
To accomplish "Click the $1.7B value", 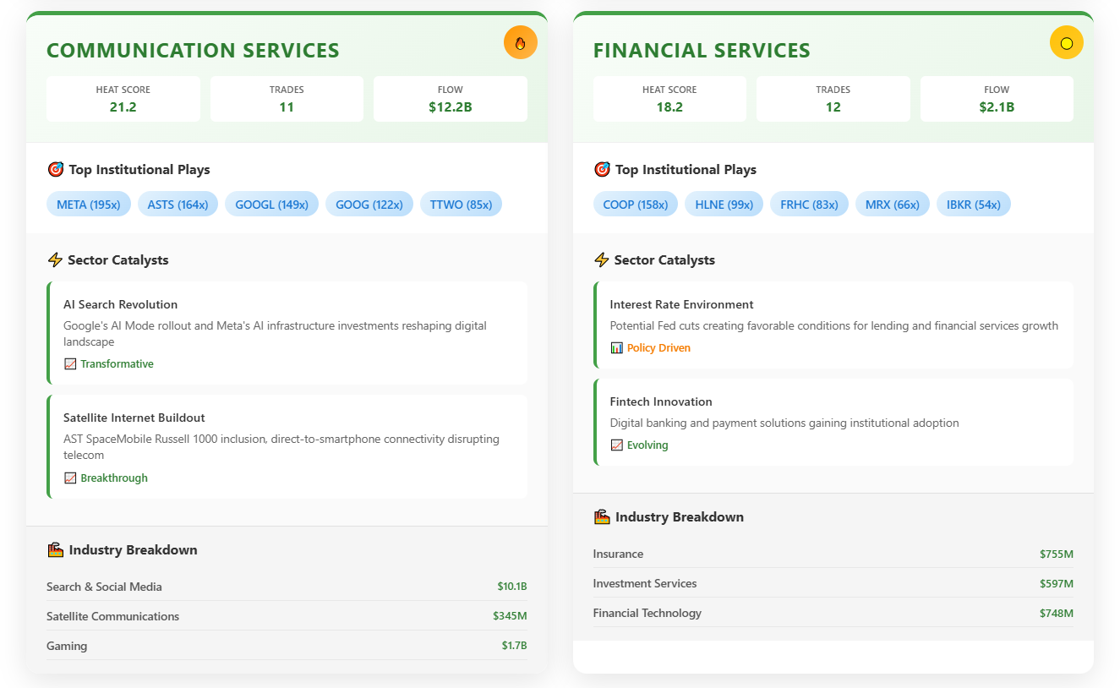I will click(514, 646).
